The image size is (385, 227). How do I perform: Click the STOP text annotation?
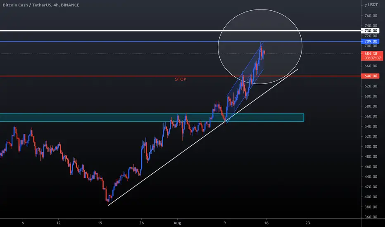[x=181, y=79]
